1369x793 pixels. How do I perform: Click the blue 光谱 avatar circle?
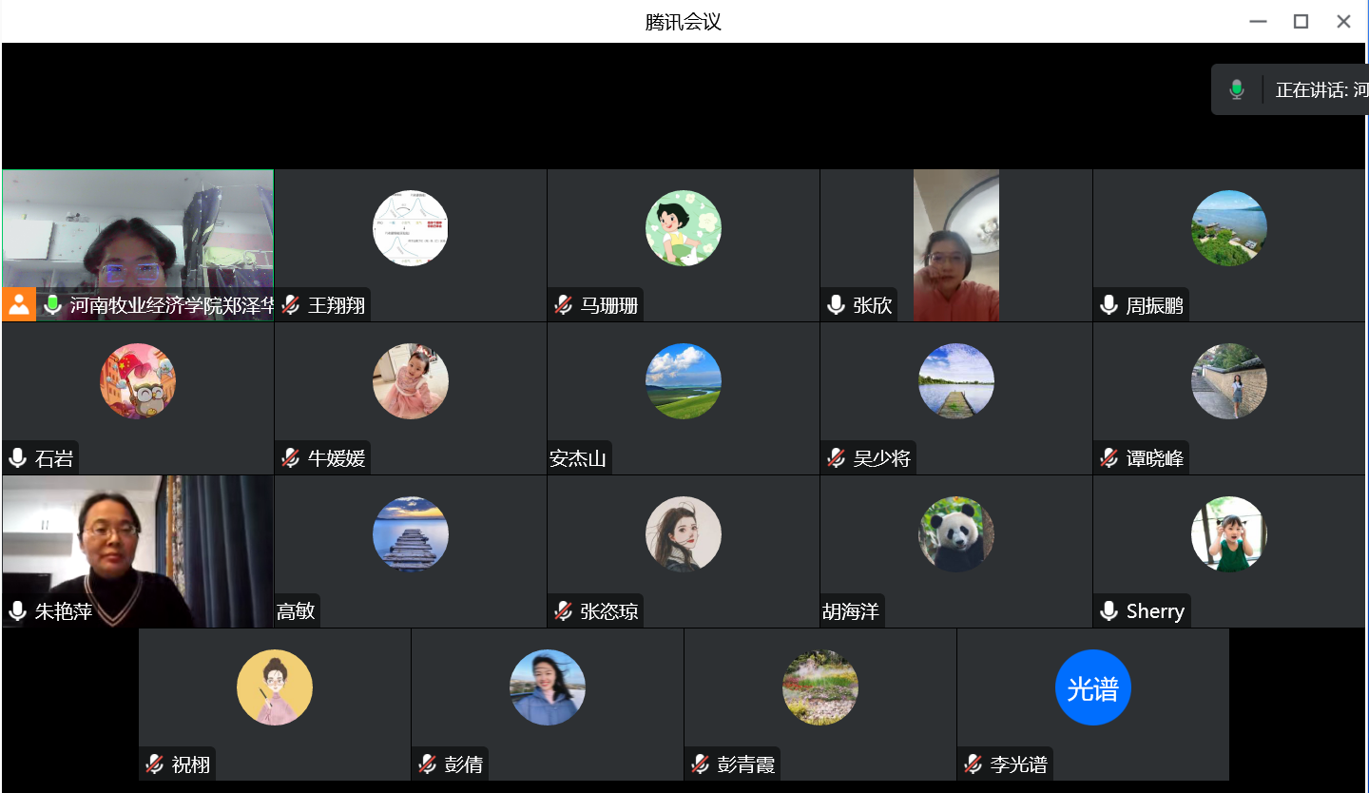[x=1092, y=687]
